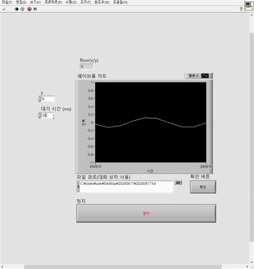
Task: Open the 도구(T) menu
Action: click(x=85, y=2)
